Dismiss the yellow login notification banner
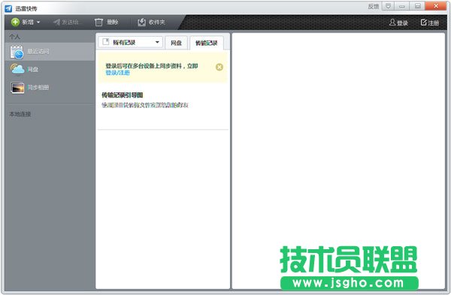 tap(219, 67)
